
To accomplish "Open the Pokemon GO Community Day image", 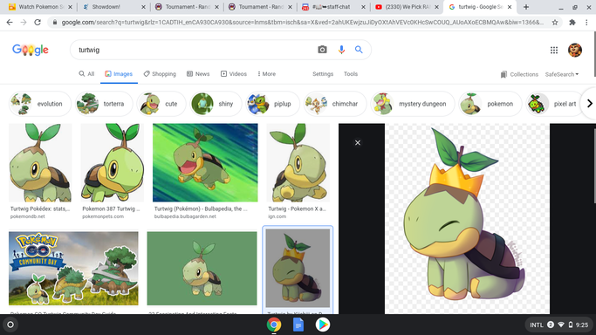I will [x=74, y=269].
